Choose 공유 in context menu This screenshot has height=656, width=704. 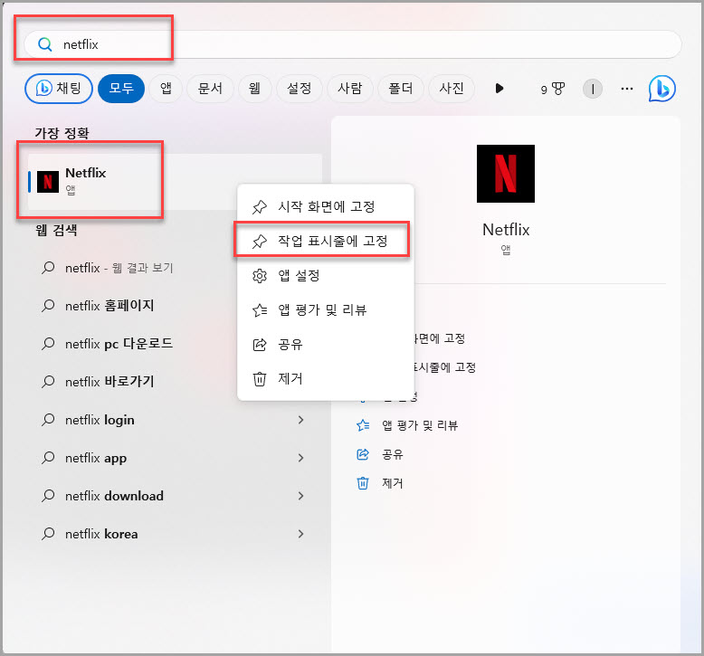coord(326,345)
